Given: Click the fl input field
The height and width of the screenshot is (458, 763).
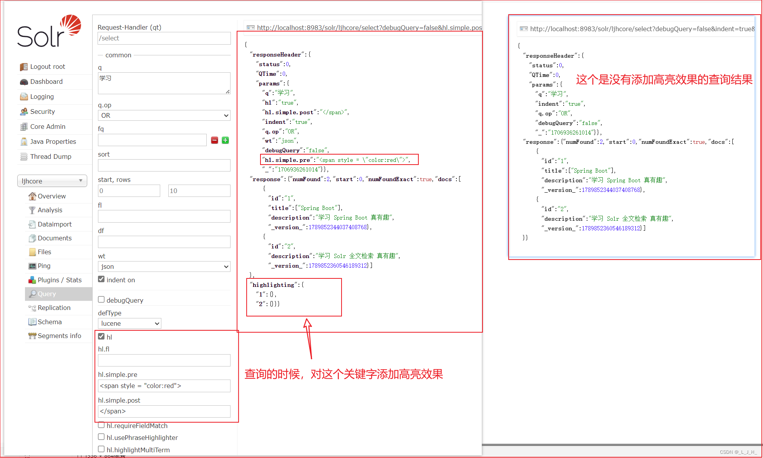Looking at the screenshot, I should [x=164, y=216].
